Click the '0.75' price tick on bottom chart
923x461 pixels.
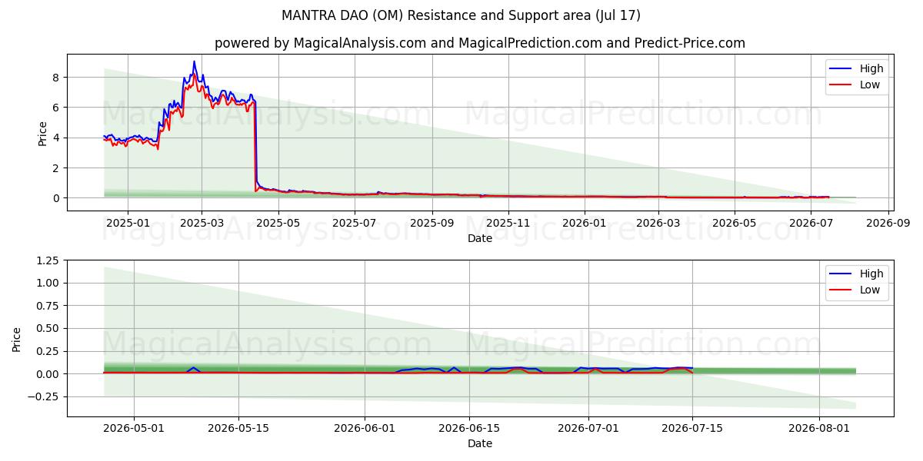(x=48, y=306)
